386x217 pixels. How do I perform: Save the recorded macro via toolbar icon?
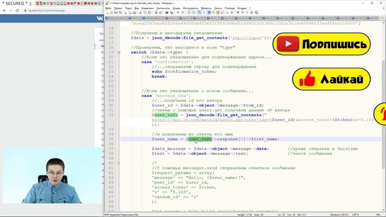[256, 13]
